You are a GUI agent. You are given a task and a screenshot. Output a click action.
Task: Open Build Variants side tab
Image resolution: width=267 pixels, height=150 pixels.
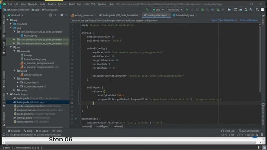pos(4,79)
